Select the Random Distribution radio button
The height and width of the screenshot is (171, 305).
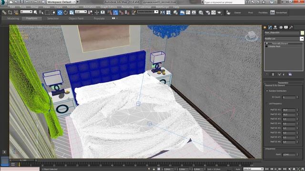[267, 91]
